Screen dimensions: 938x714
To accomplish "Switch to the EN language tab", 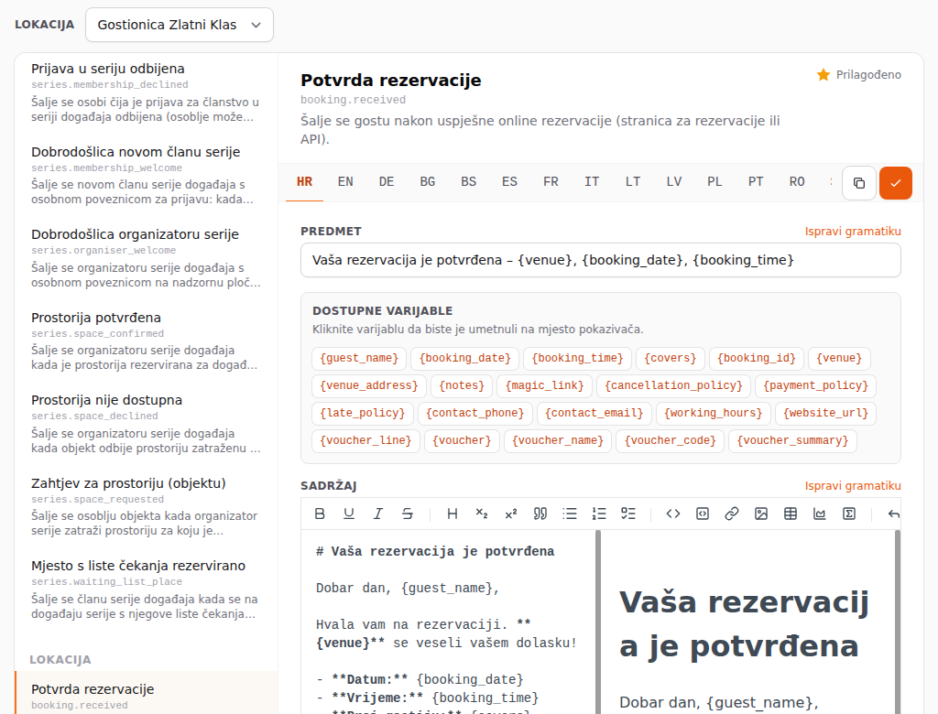I will 345,182.
